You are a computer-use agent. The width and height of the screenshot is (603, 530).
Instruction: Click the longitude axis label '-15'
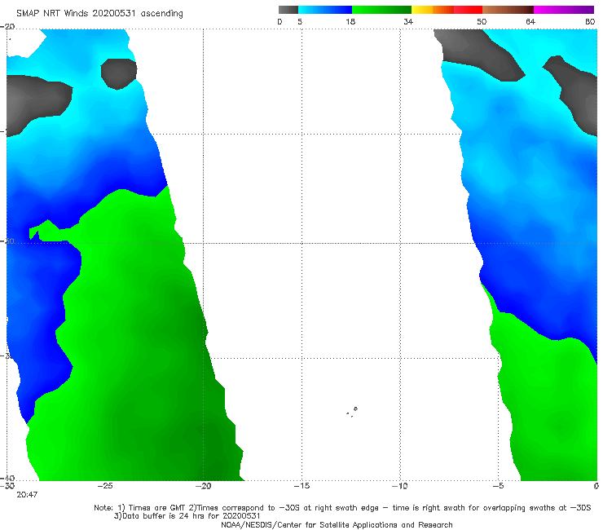tap(301, 486)
